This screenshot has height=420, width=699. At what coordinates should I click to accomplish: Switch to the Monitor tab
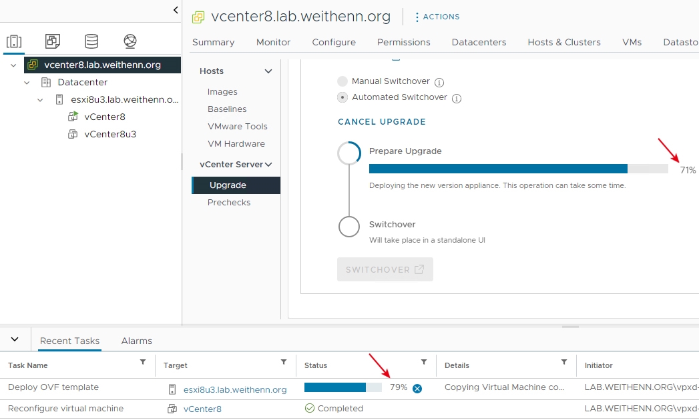click(x=273, y=42)
